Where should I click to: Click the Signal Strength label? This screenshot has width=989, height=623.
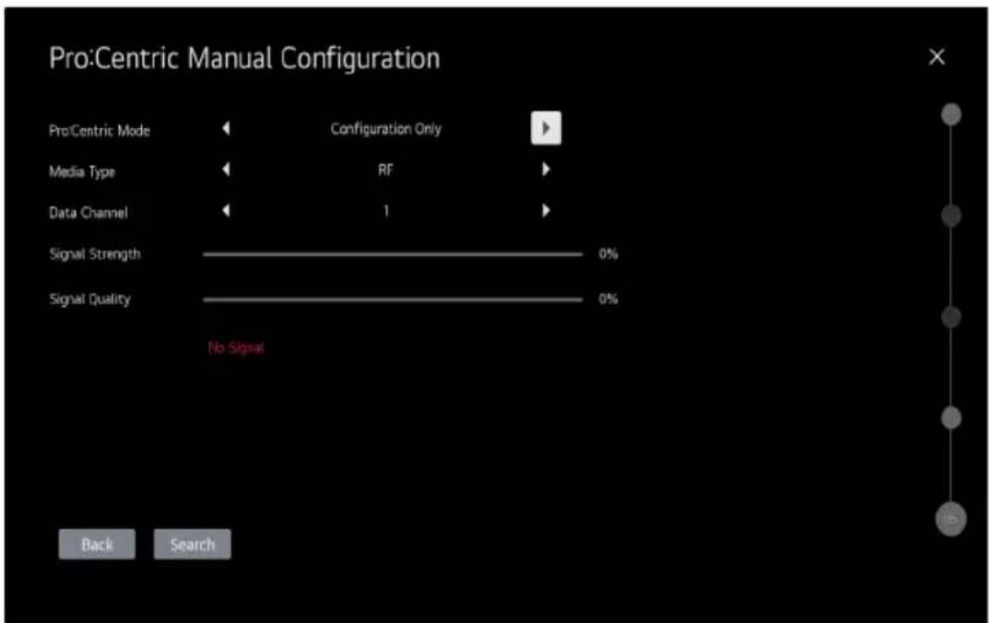[95, 254]
